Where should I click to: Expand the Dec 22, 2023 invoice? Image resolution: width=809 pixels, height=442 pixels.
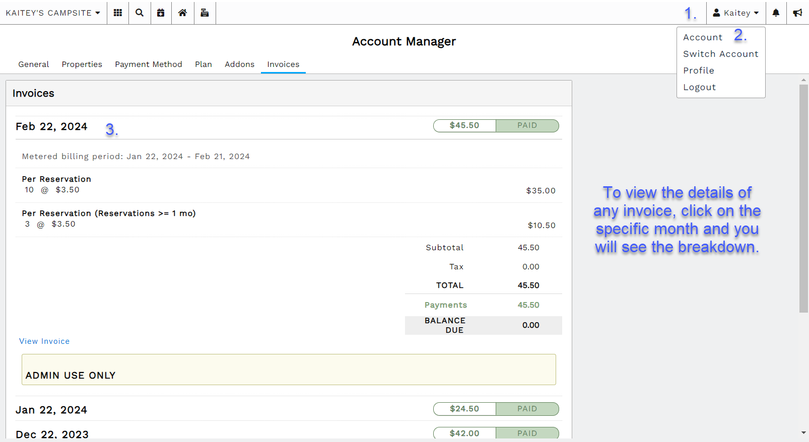tap(52, 434)
